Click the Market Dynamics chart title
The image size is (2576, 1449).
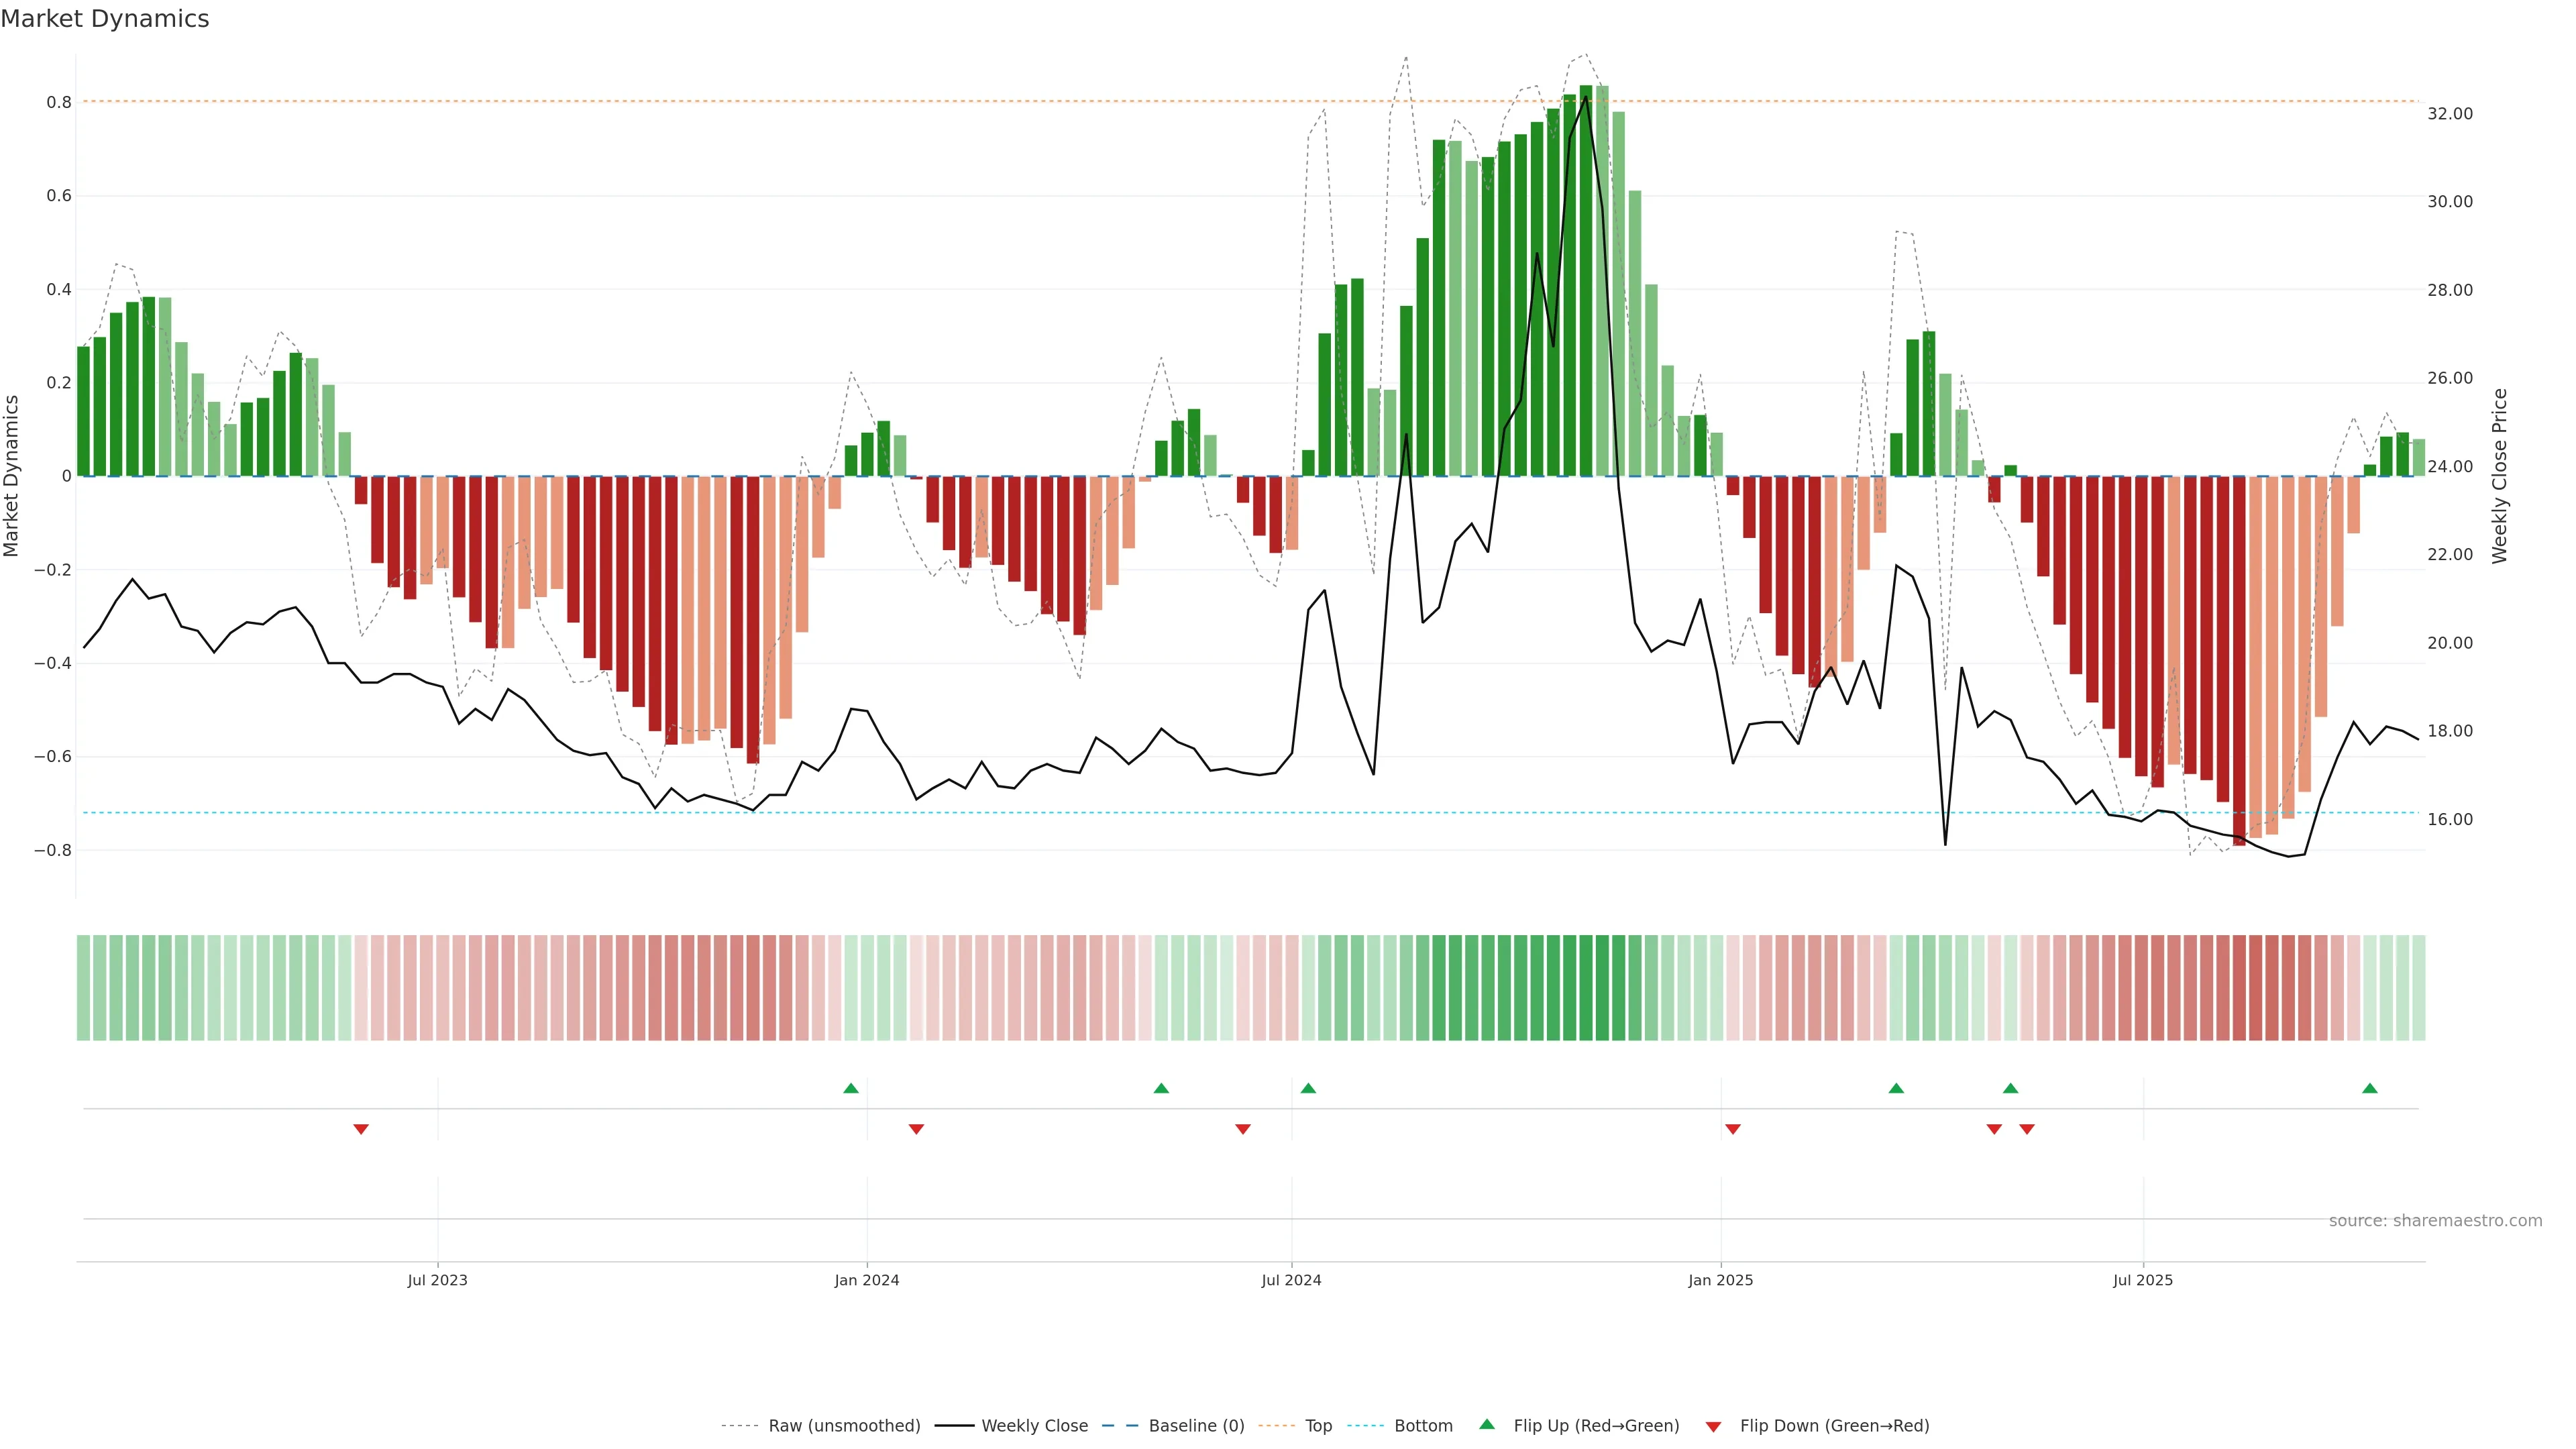coord(105,19)
